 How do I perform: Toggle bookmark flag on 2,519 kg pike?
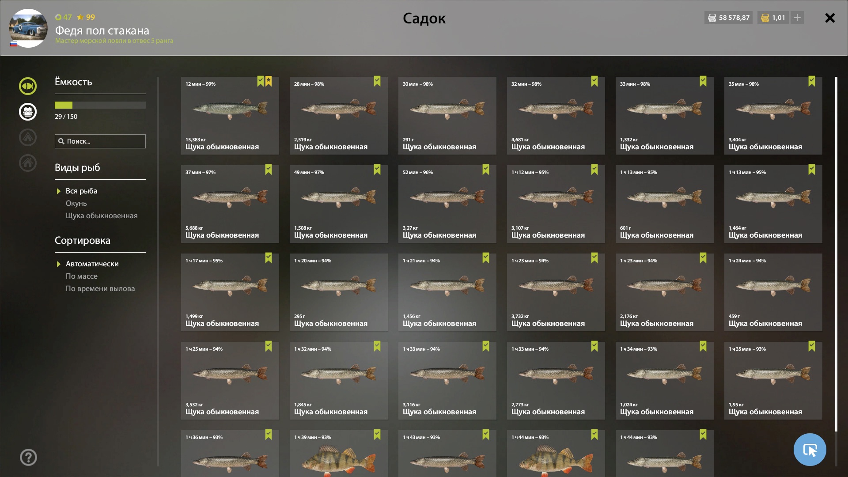[x=377, y=81]
